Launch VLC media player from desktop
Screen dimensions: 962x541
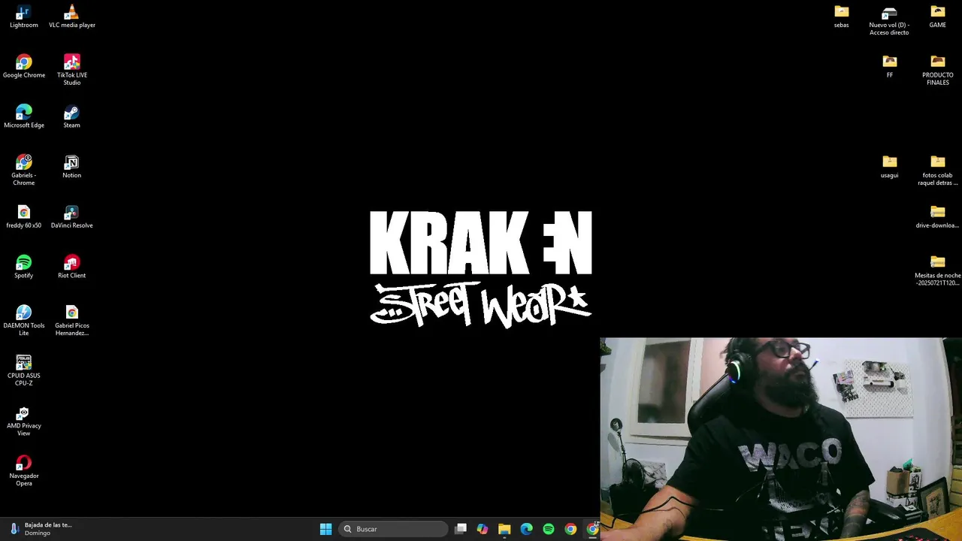pyautogui.click(x=71, y=17)
